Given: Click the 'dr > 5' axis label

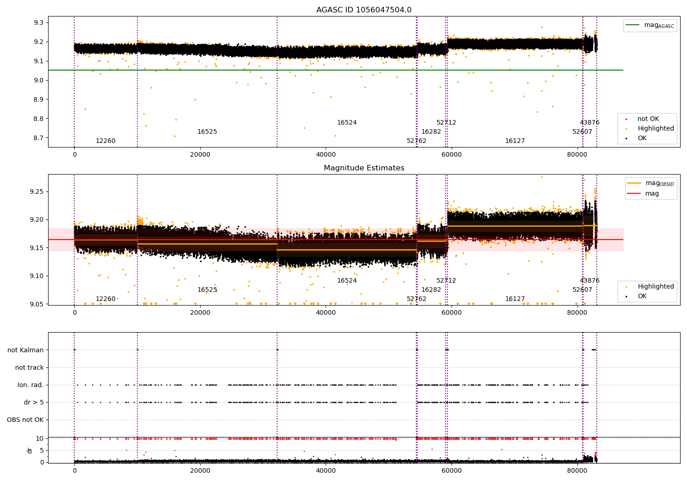Looking at the screenshot, I should [34, 403].
